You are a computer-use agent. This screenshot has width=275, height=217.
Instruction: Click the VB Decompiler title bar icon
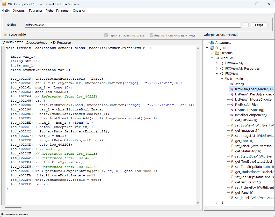[x=4, y=4]
